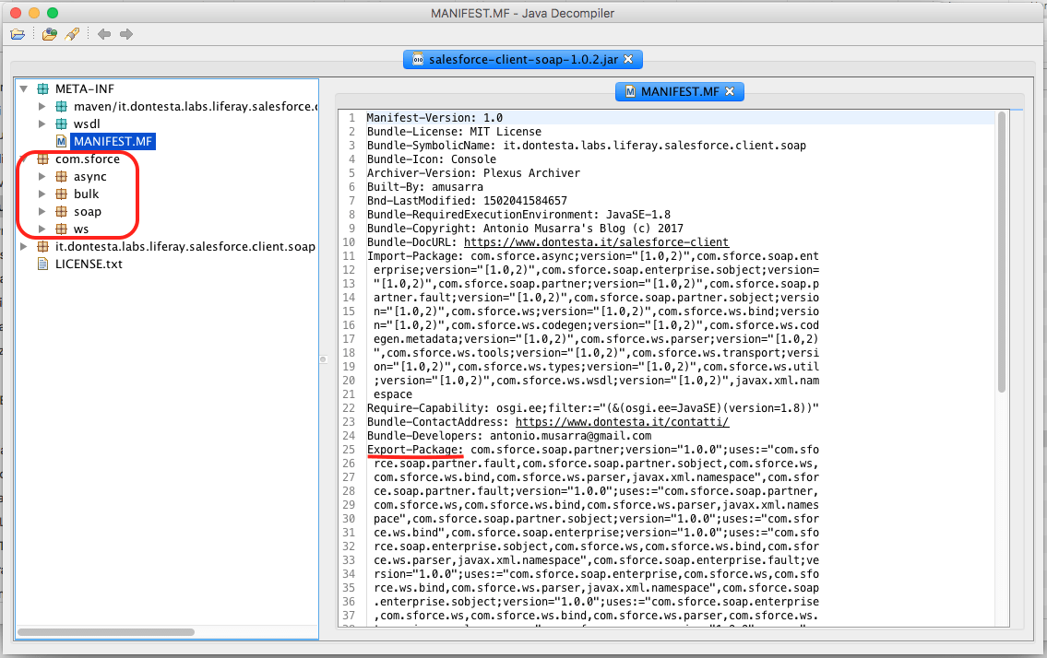This screenshot has height=658, width=1047.
Task: Click the it.dontesta.labs package icon
Action: pyautogui.click(x=42, y=246)
